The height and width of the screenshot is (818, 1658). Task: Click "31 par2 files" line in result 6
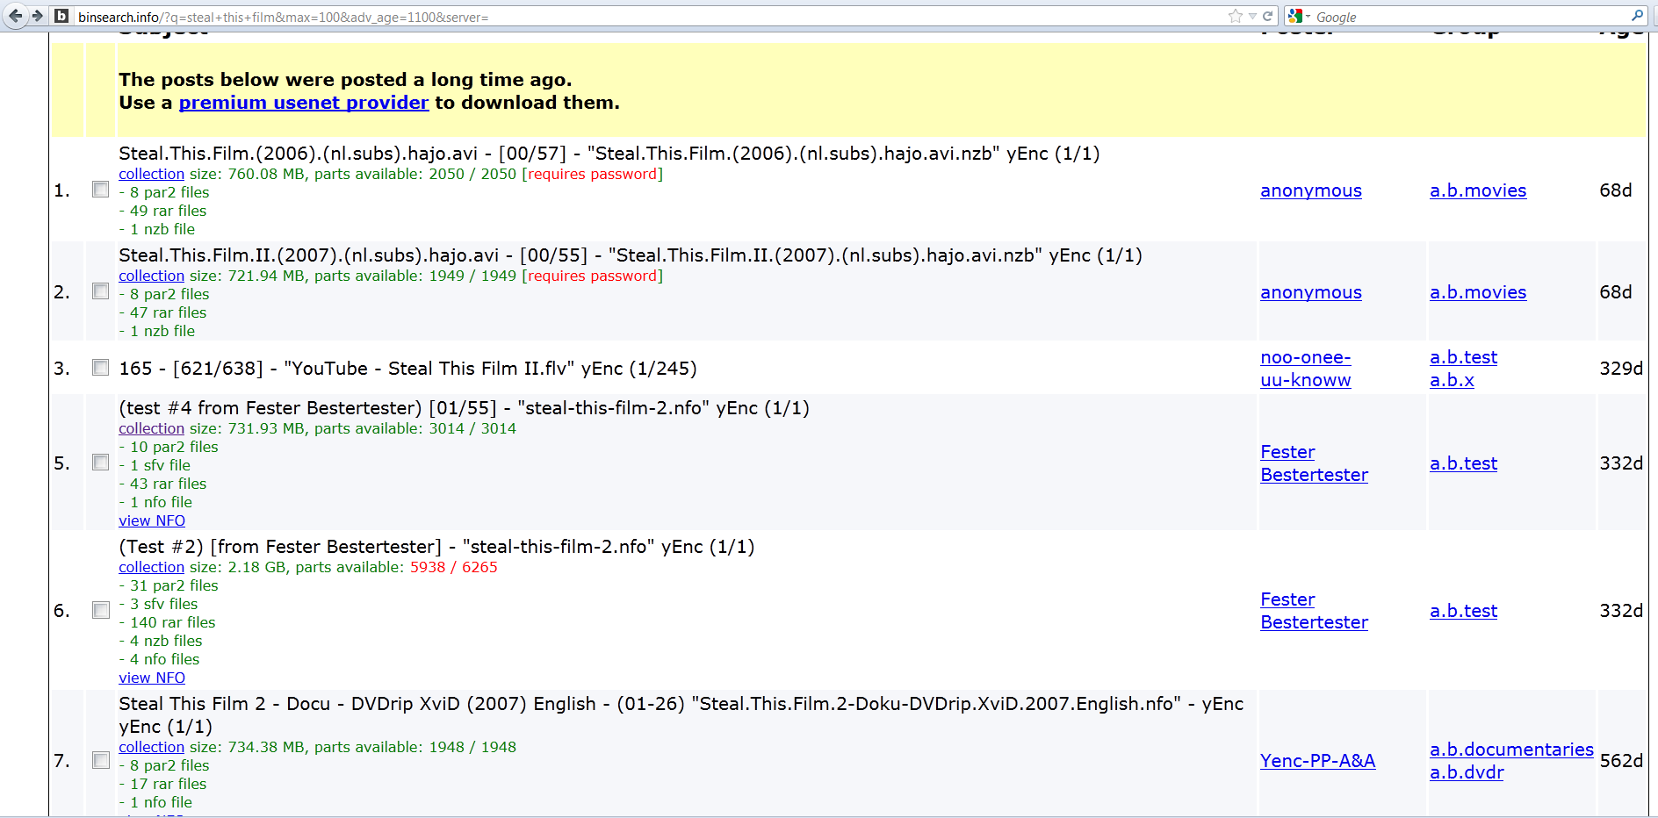pos(169,585)
